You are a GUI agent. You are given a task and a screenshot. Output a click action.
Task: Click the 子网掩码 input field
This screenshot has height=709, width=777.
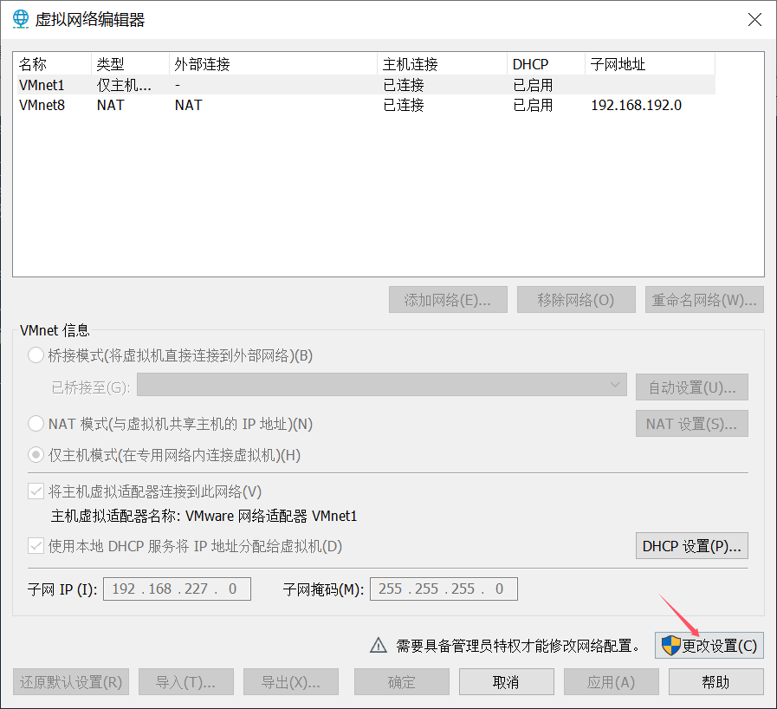point(444,589)
